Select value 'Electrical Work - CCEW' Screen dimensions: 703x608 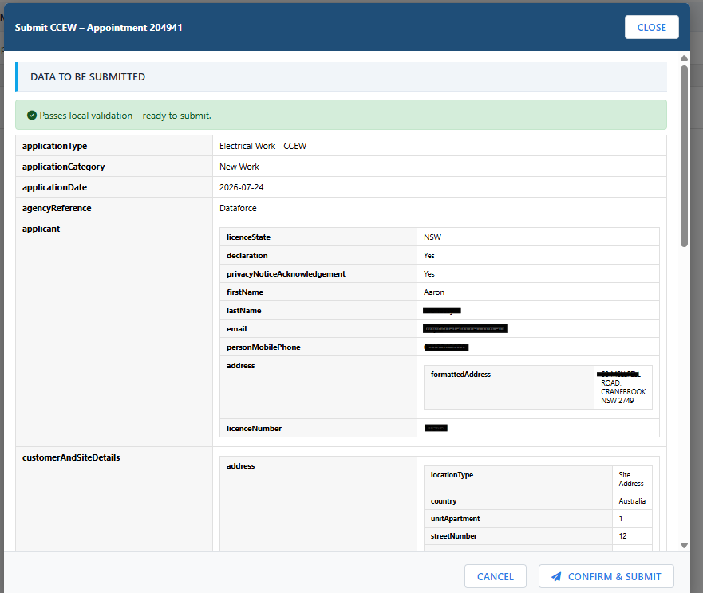(x=263, y=146)
